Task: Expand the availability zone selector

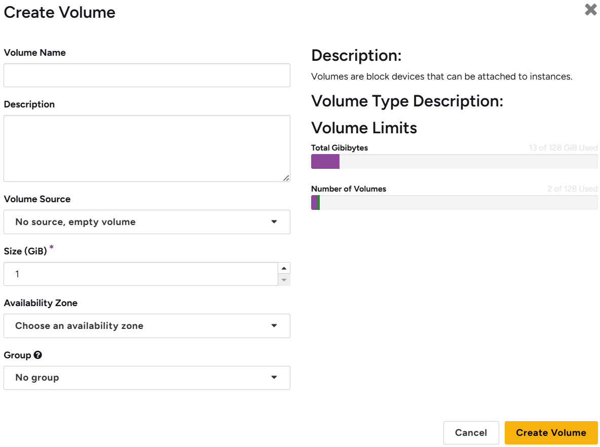Action: (x=146, y=326)
